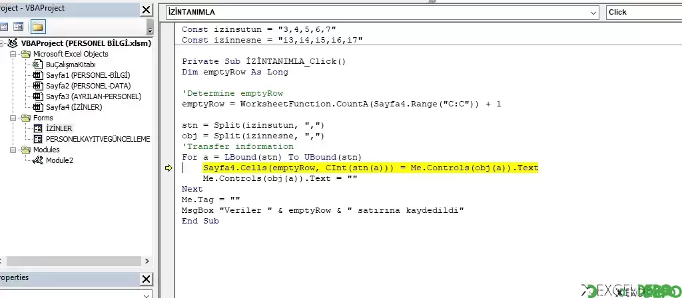682x298 pixels.
Task: Click the 'For a = LBound(stn)' line
Action: point(272,157)
